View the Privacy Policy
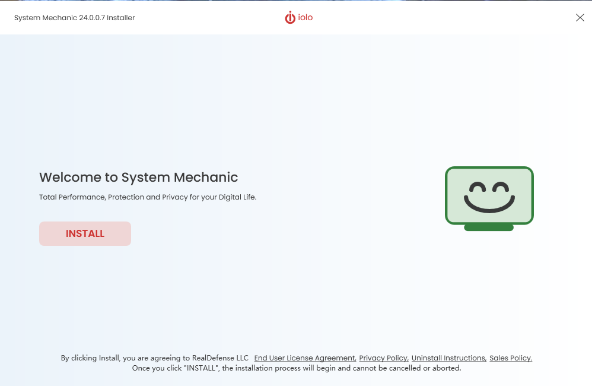This screenshot has height=386, width=592. pos(383,357)
